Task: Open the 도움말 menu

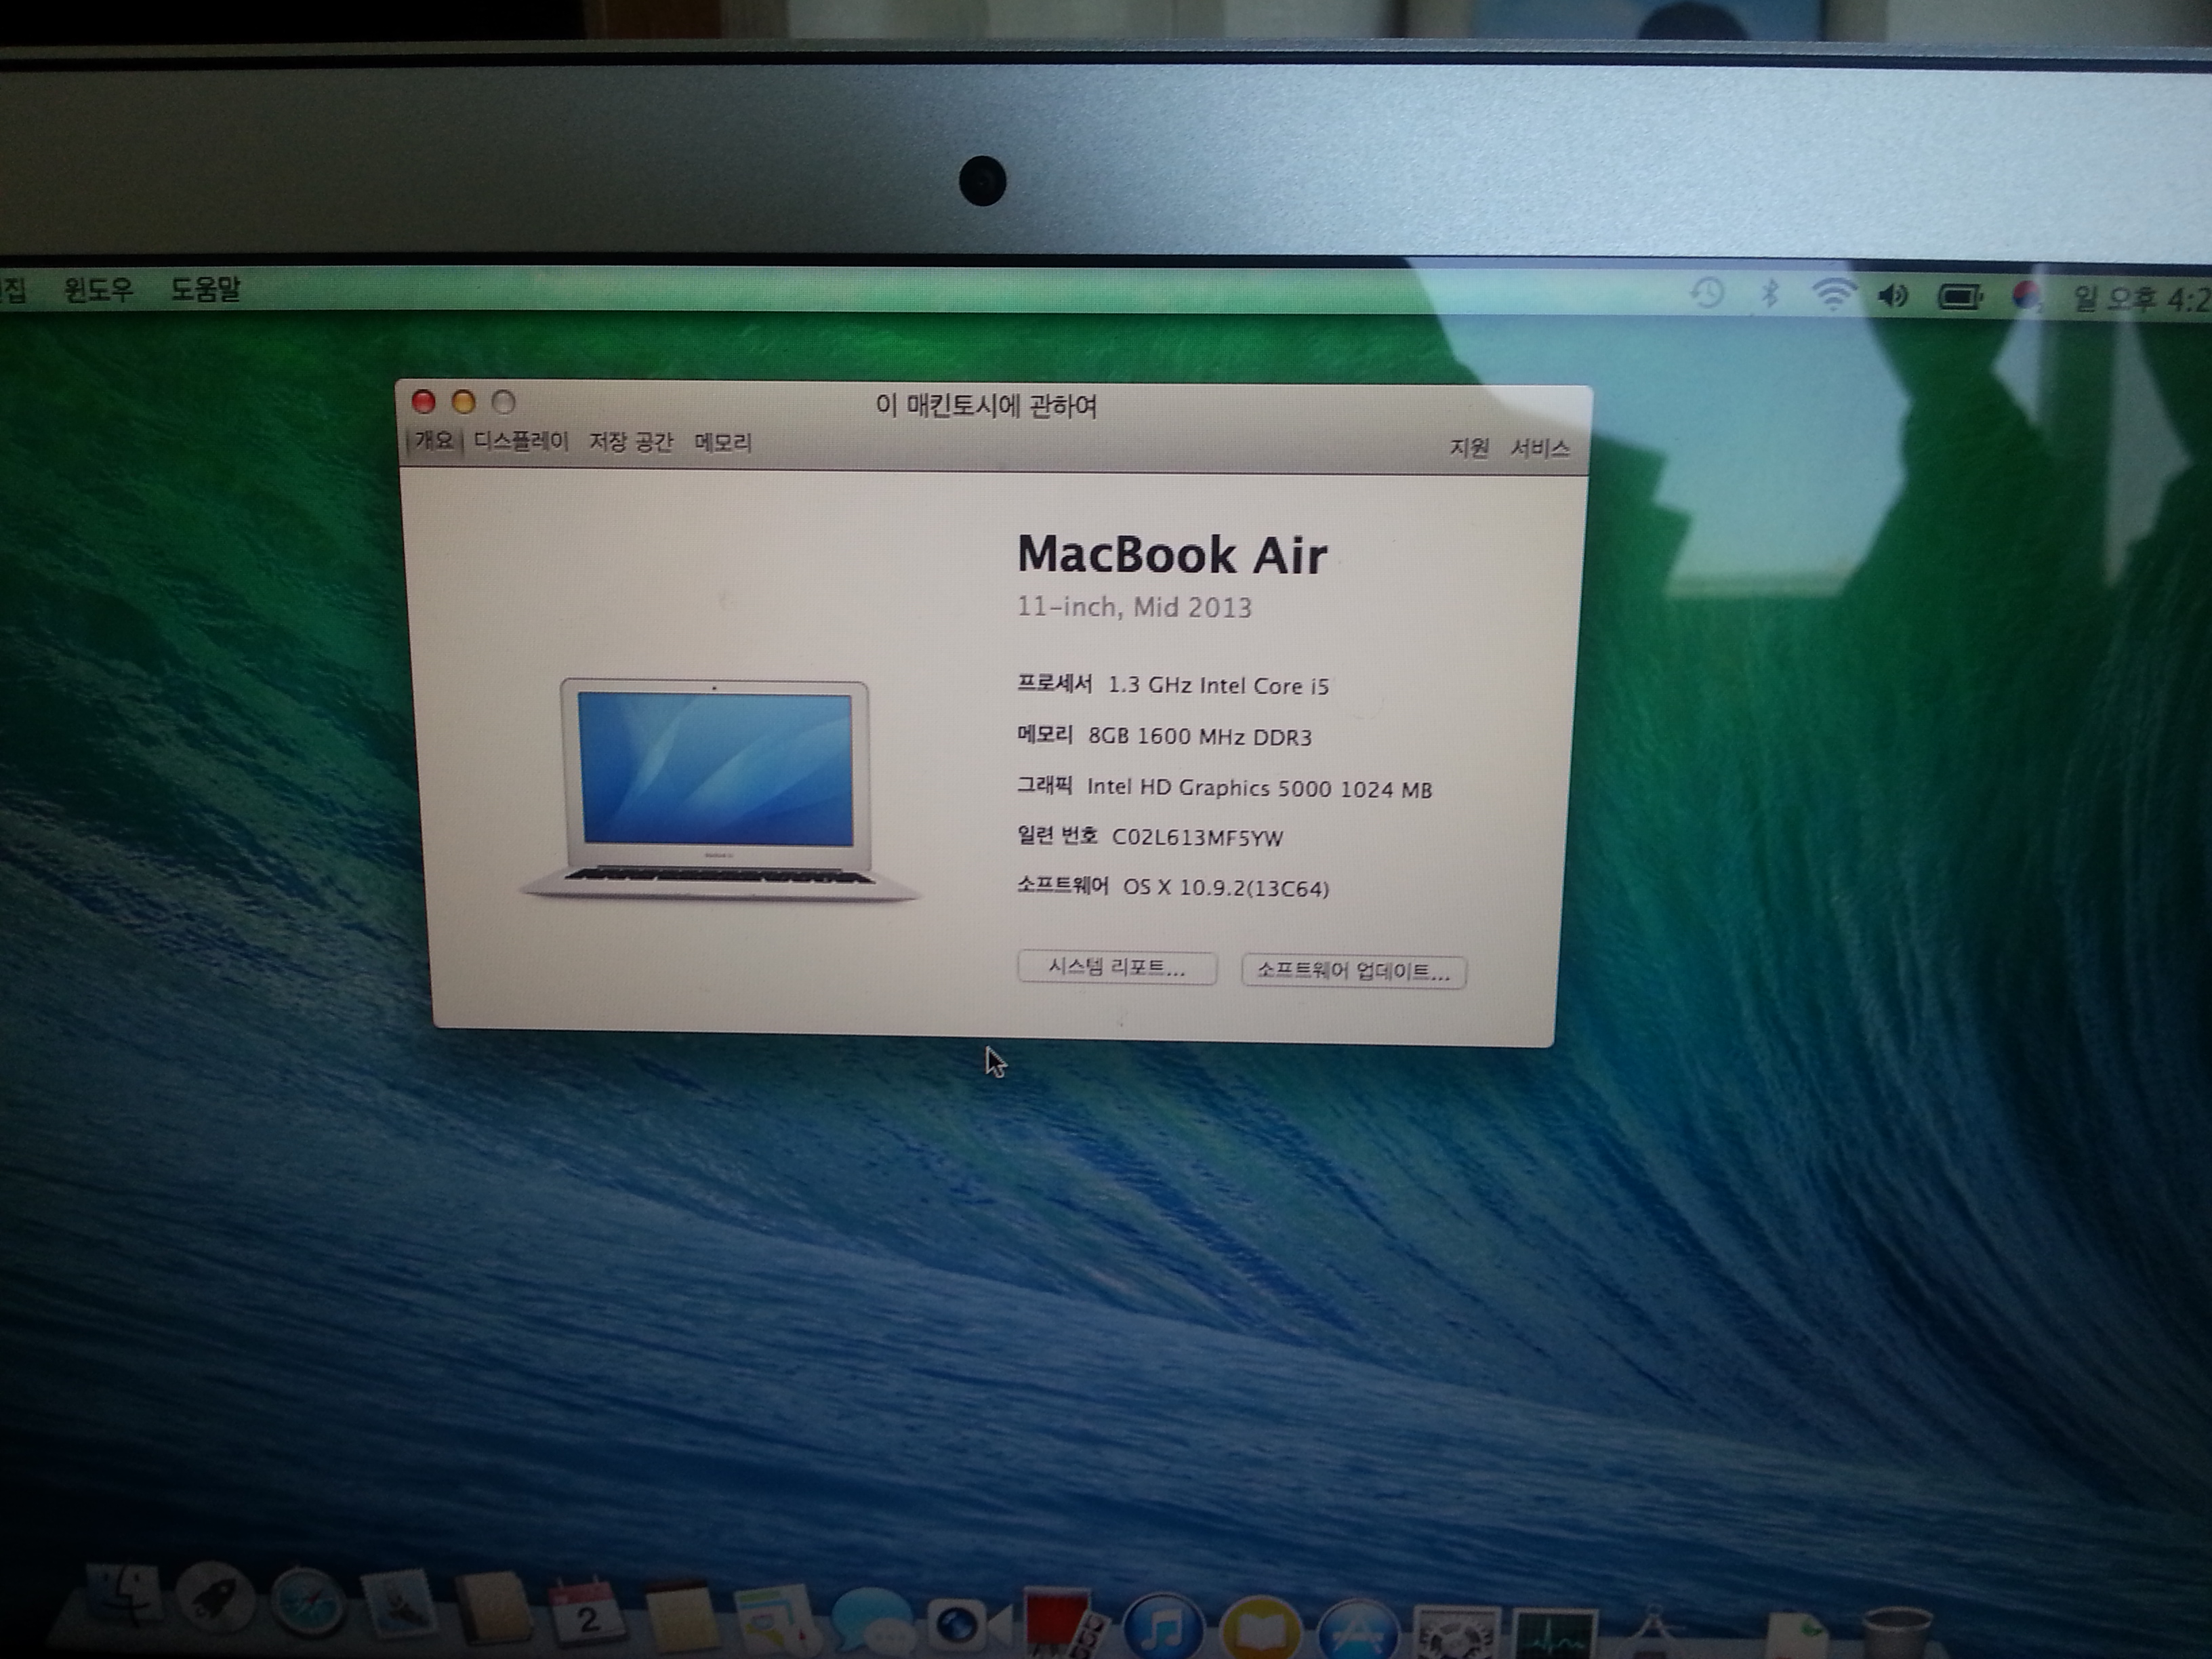Action: [205, 290]
